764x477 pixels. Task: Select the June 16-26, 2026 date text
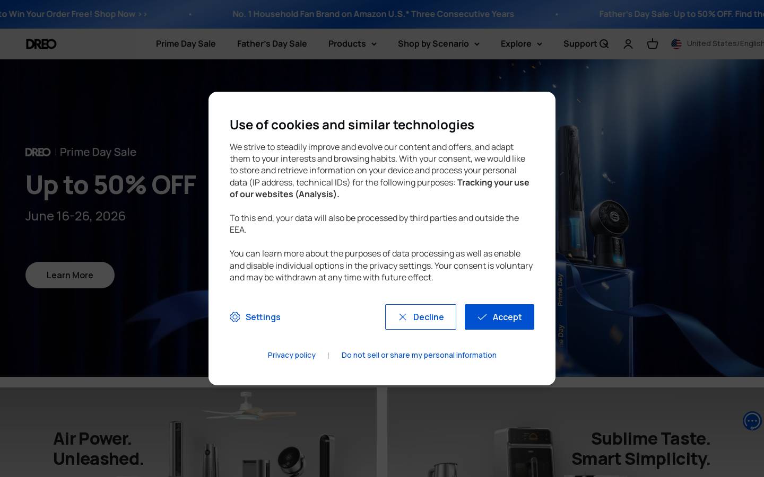[x=75, y=216]
